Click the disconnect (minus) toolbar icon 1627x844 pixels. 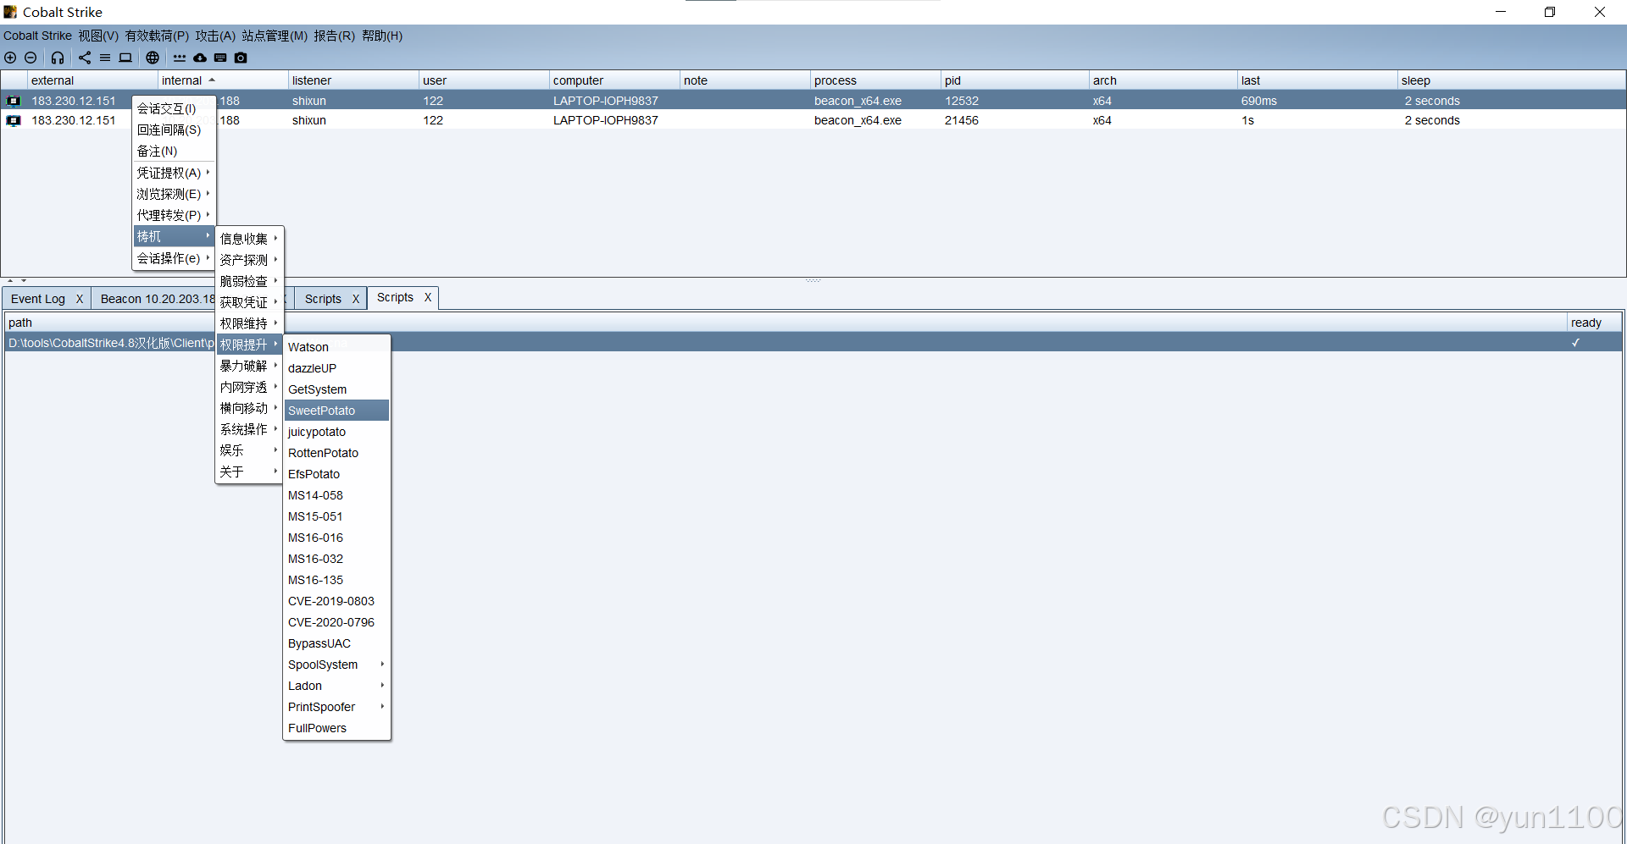[31, 58]
